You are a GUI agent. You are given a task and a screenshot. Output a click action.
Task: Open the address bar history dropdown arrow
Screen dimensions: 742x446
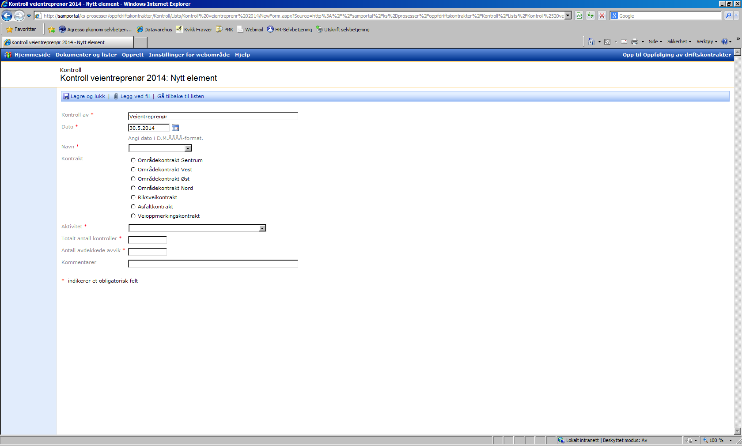568,15
